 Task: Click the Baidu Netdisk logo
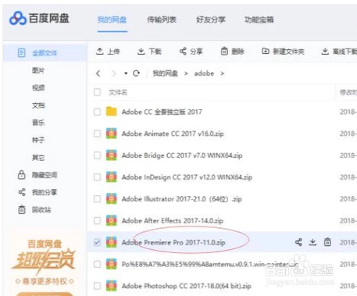pos(39,18)
